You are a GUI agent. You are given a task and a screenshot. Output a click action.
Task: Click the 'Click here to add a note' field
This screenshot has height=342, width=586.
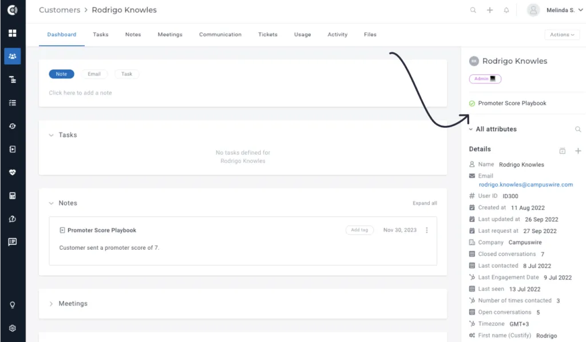click(x=80, y=93)
